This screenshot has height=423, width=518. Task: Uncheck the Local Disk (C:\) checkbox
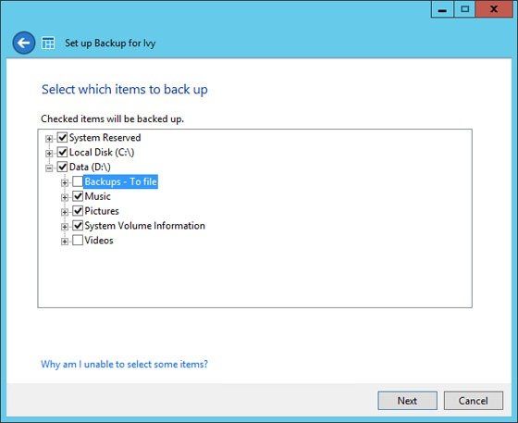tap(63, 152)
